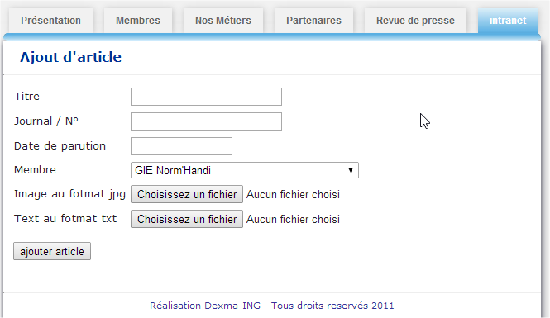Click the intranet tab

click(x=508, y=21)
